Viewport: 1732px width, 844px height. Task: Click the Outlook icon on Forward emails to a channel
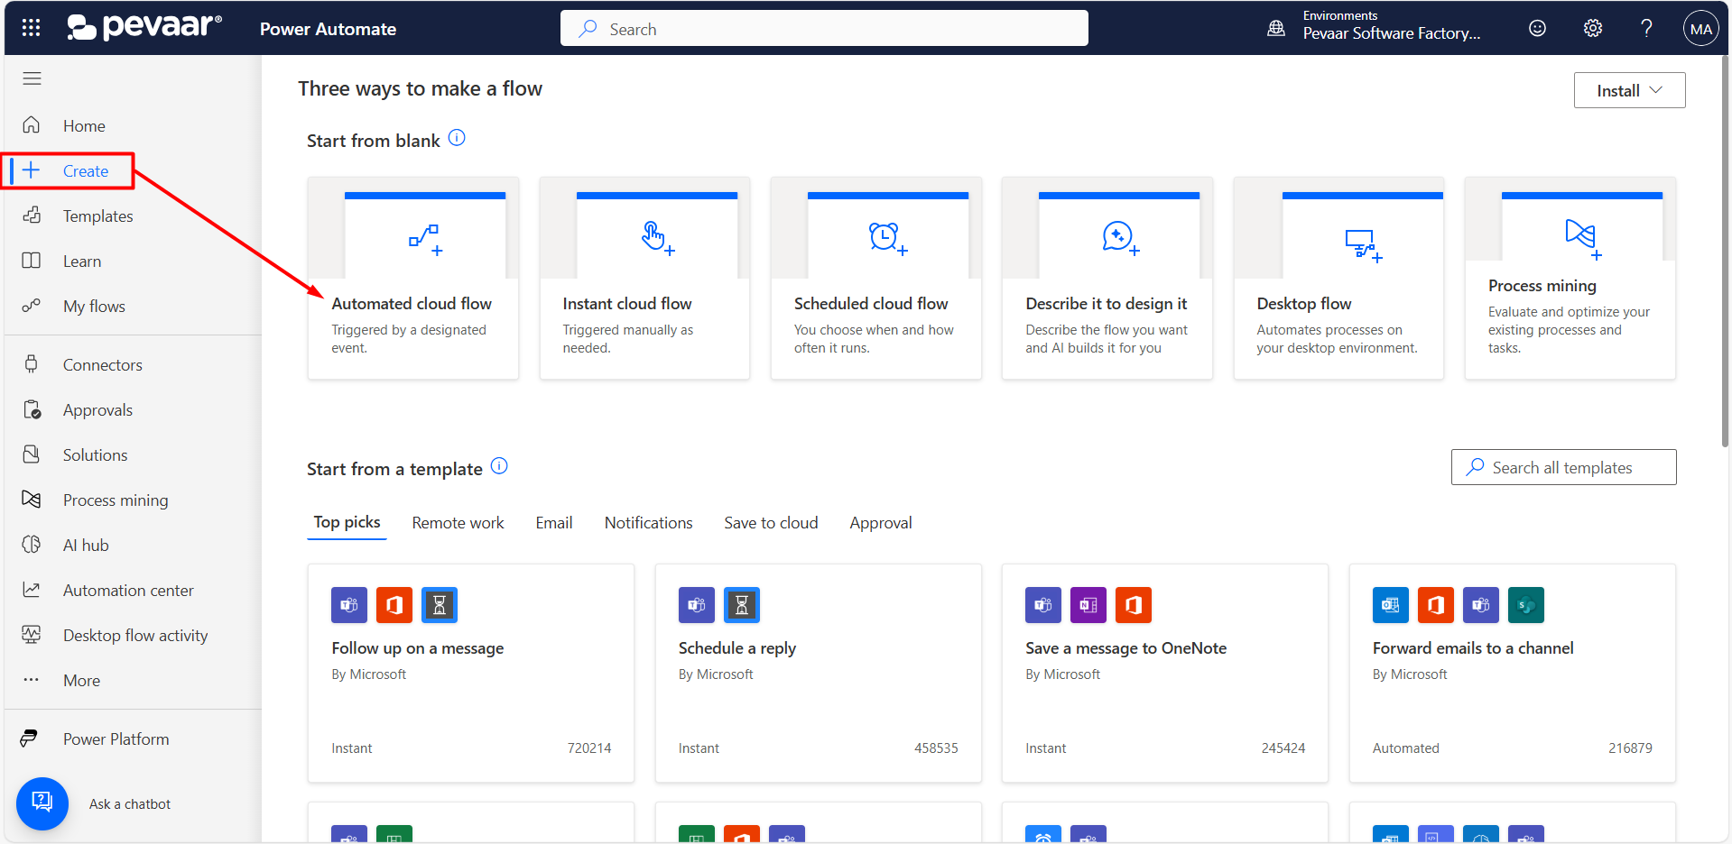coord(1391,605)
